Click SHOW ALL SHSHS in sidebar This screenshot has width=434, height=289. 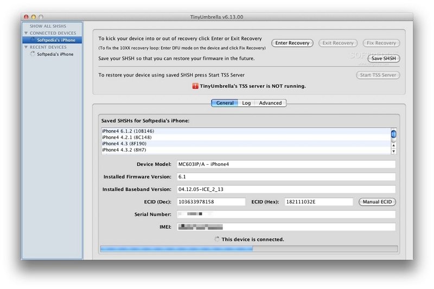pos(48,26)
